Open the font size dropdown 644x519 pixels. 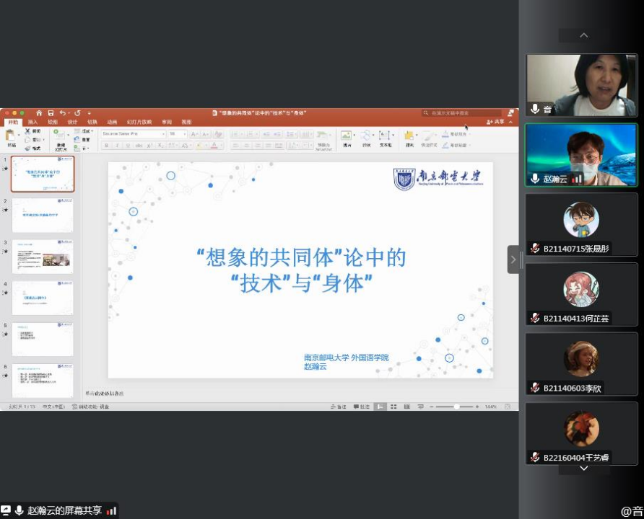point(177,133)
